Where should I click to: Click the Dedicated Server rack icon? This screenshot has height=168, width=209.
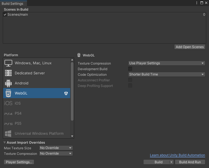(x=8, y=73)
